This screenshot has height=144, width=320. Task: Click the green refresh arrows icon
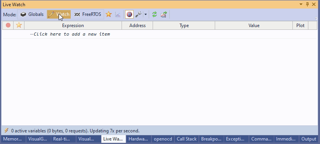click(x=155, y=14)
